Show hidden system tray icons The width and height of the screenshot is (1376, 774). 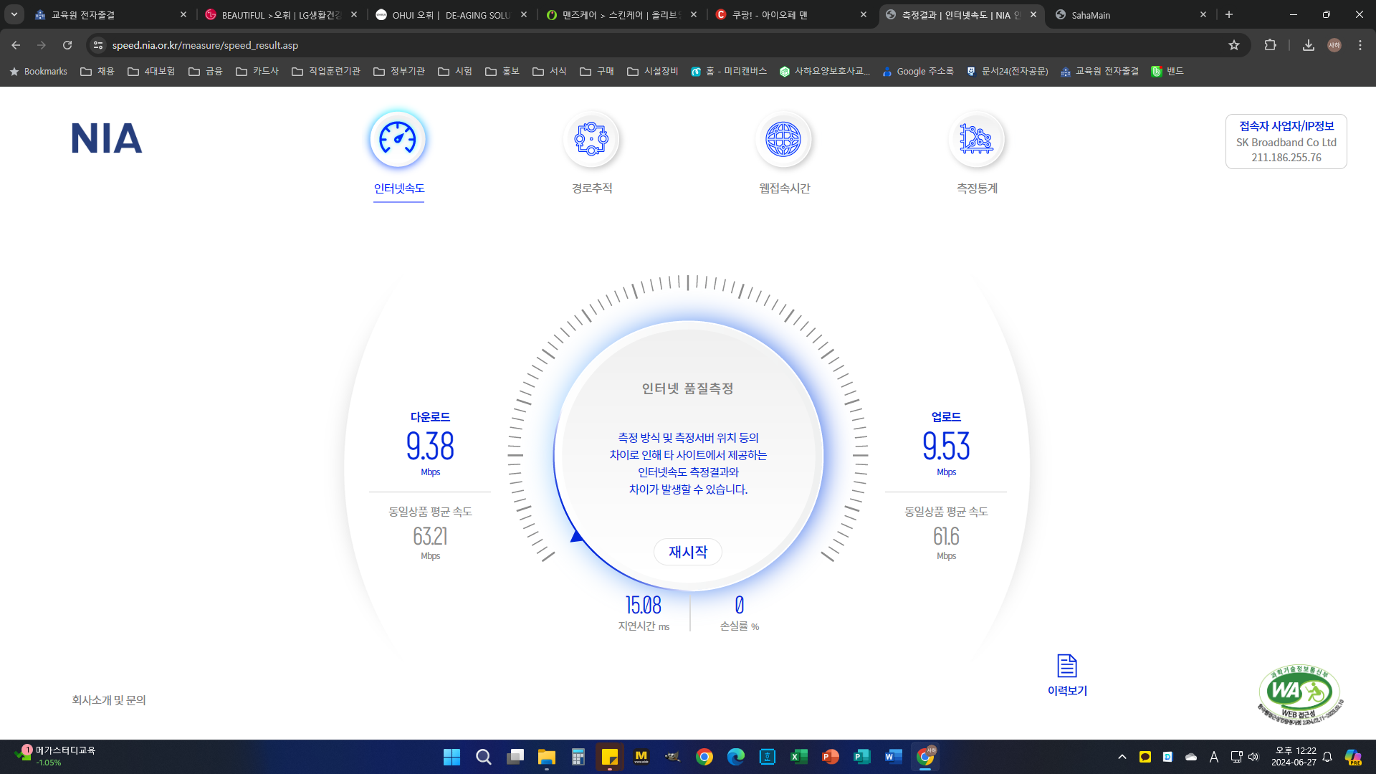point(1122,757)
